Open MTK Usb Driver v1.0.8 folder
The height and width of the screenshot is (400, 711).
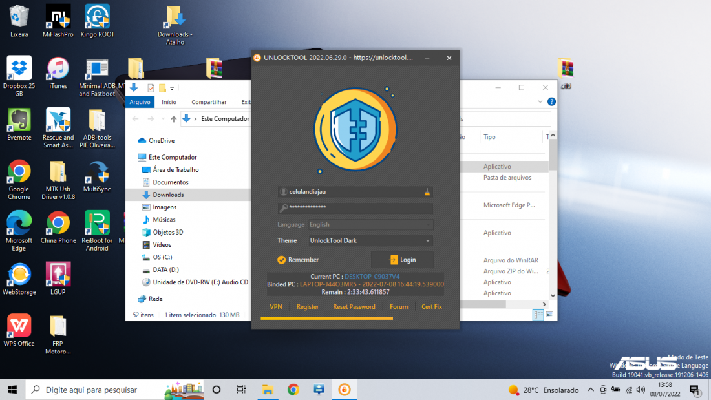tap(58, 180)
